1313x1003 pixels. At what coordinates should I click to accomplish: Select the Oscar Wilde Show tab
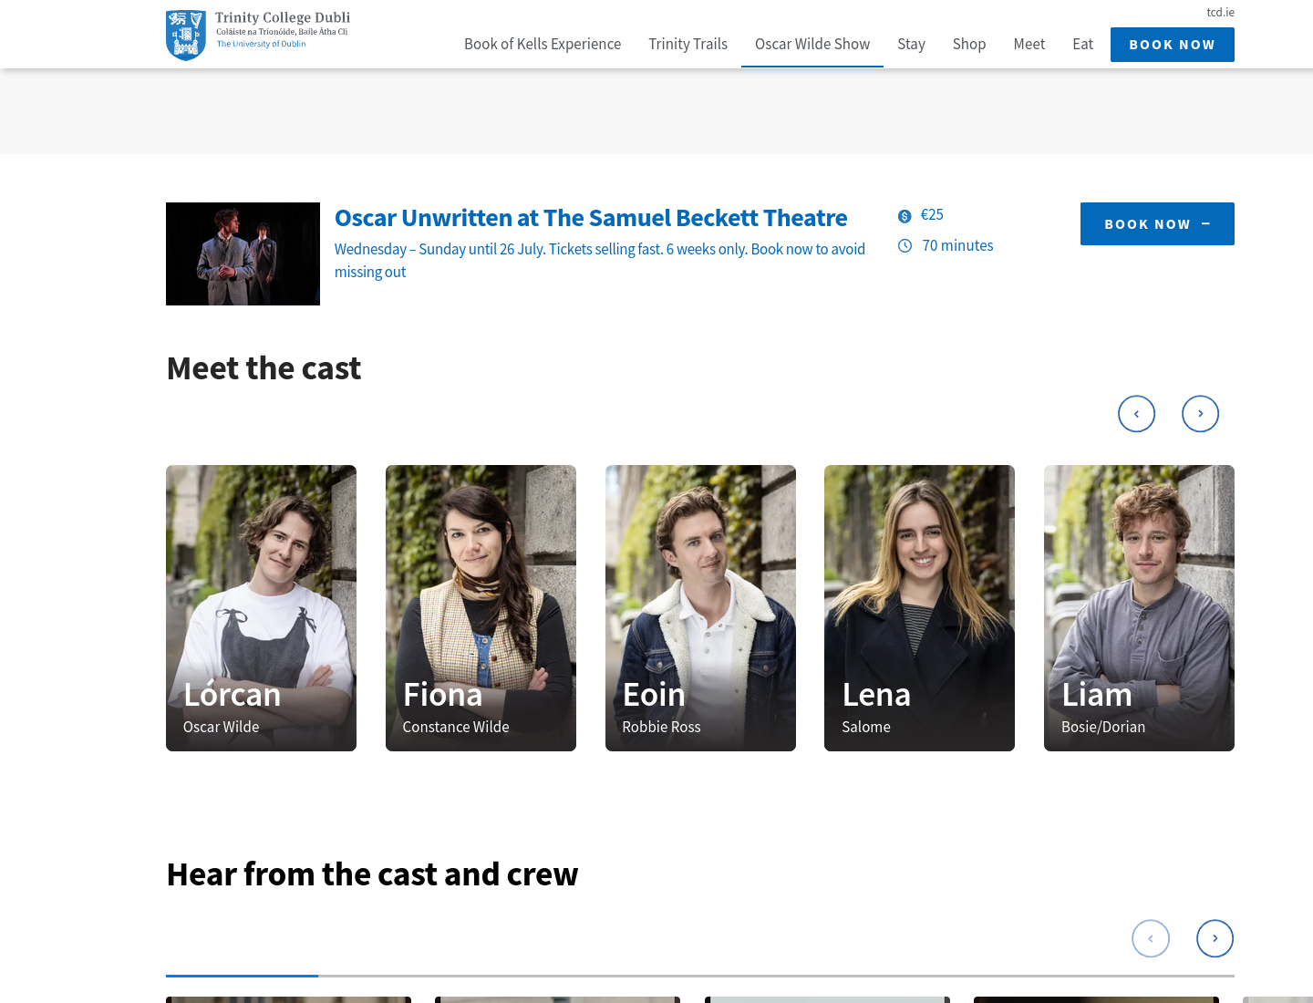812,44
